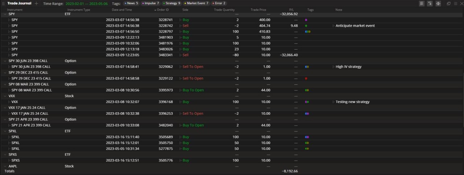464x175 pixels.
Task: Click date 2023-05-05 10:31:34
Action: click(123, 148)
